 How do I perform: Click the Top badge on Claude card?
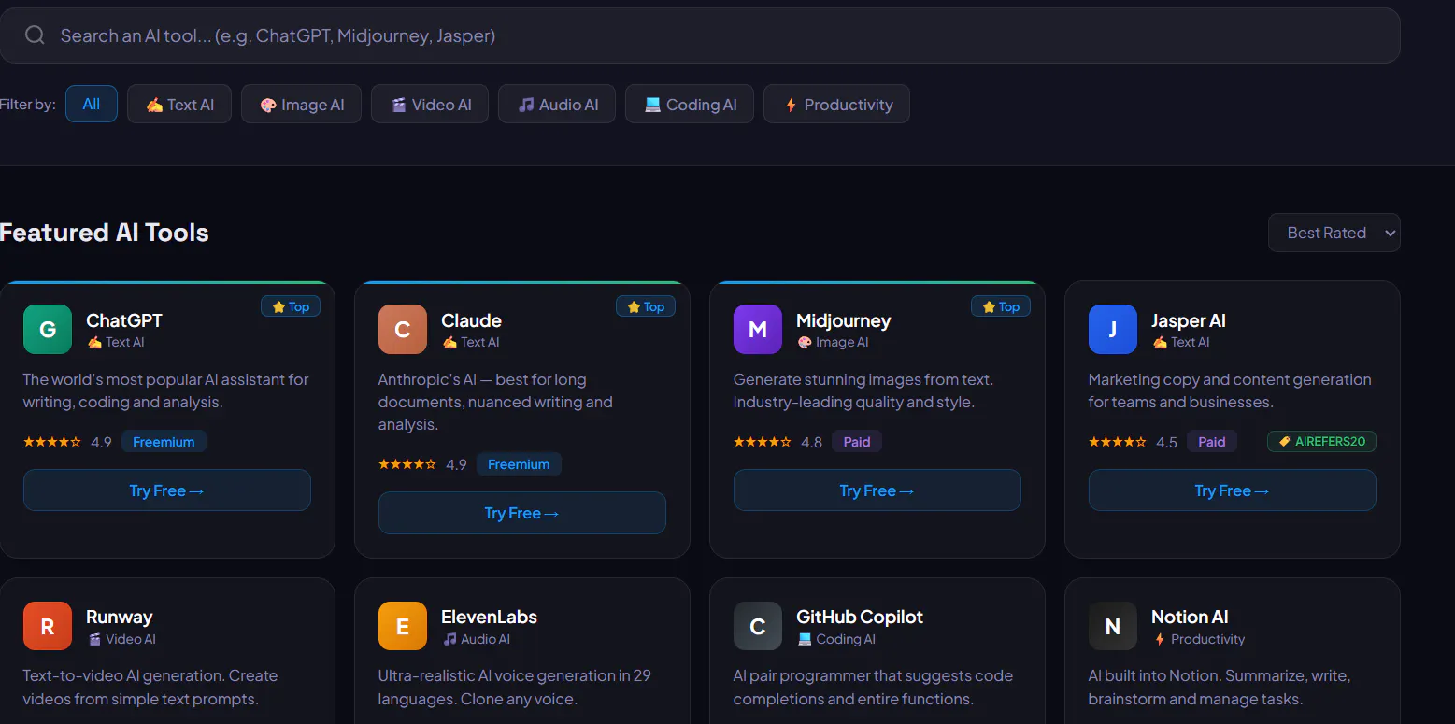tap(646, 306)
